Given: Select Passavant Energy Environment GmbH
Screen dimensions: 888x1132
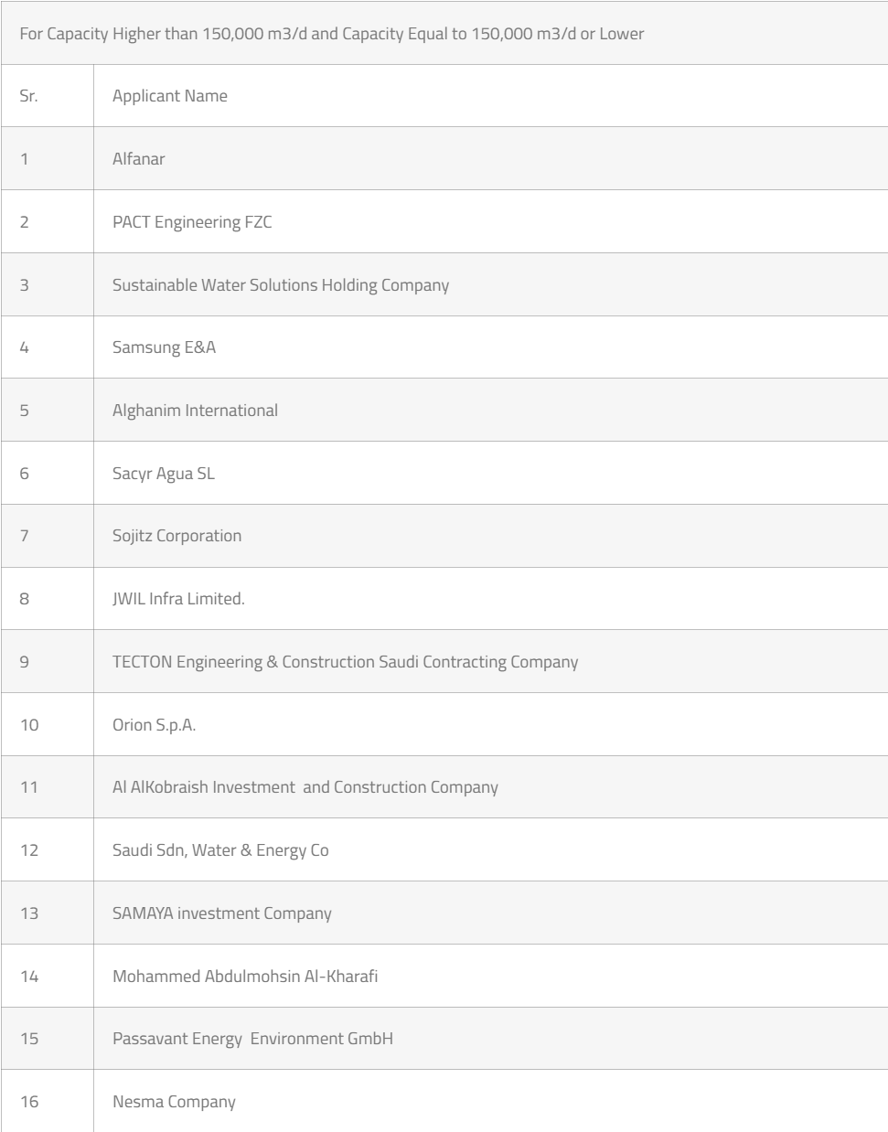Looking at the screenshot, I should (252, 1039).
